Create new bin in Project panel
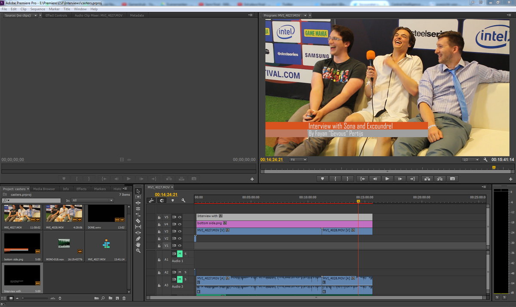This screenshot has height=307, width=516. [x=110, y=298]
